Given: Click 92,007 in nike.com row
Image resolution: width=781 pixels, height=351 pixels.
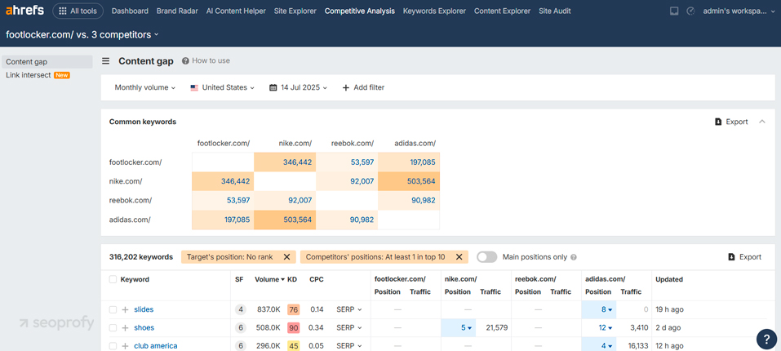Looking at the screenshot, I should pos(362,181).
